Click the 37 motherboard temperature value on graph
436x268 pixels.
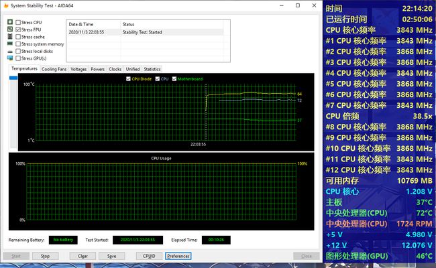pos(299,120)
